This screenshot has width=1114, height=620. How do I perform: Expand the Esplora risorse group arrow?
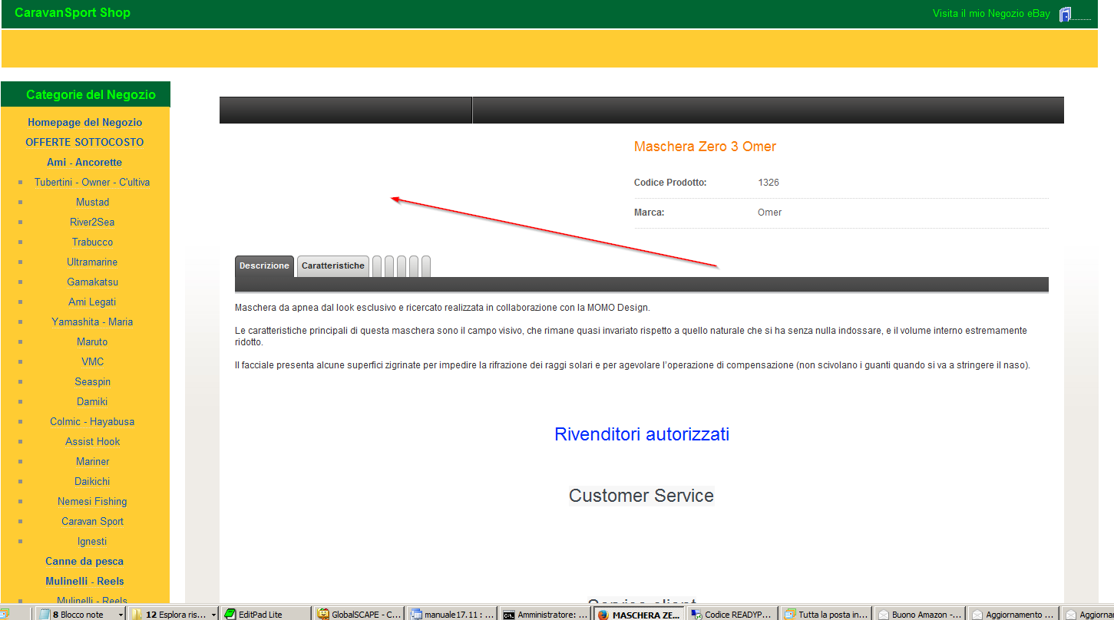click(213, 615)
